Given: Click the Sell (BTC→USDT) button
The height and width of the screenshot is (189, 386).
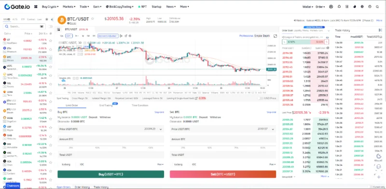Looking at the screenshot, I should coord(223,174).
